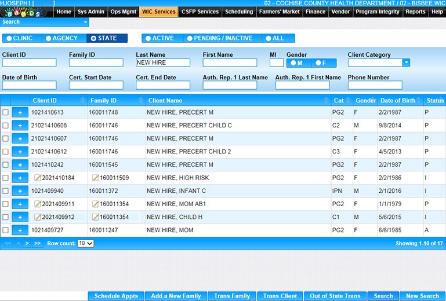Open the Program Integrity menu
Screen dimensions: 446x301
click(377, 12)
